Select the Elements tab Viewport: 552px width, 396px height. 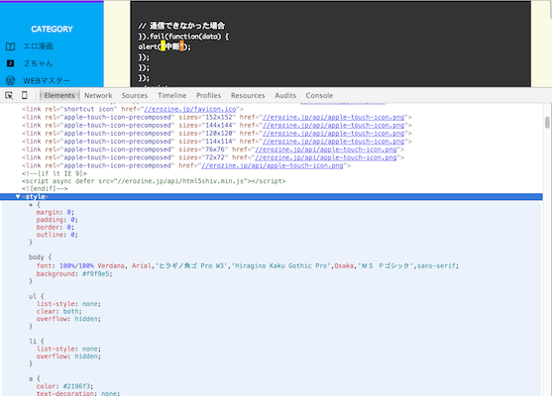(59, 95)
